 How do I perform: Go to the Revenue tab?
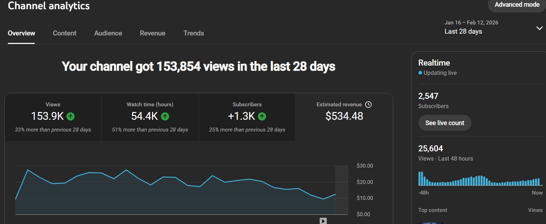click(152, 33)
